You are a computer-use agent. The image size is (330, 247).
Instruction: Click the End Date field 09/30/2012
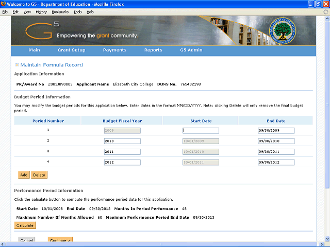coord(276,163)
